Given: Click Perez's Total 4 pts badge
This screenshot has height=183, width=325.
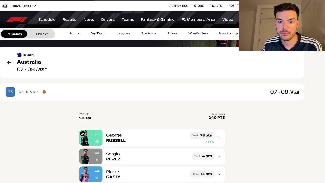Looking at the screenshot, I should pyautogui.click(x=203, y=156).
